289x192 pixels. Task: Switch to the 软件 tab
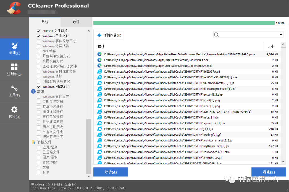76,22
